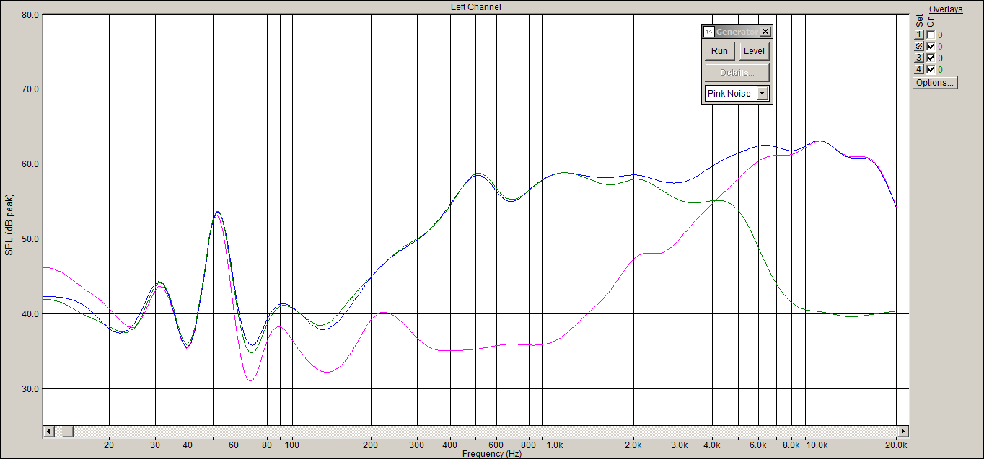Click the horizontal scrollbar thumb
This screenshot has width=984, height=459.
(67, 431)
